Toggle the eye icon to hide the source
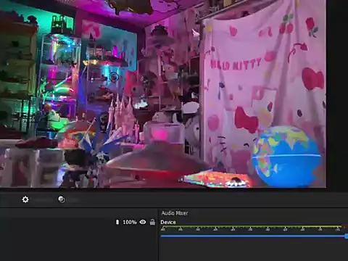The image size is (348, 261). pyautogui.click(x=143, y=222)
